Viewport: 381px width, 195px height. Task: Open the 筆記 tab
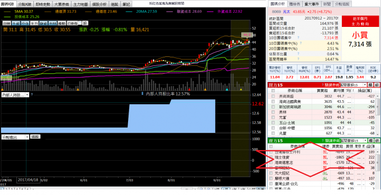tap(126, 4)
